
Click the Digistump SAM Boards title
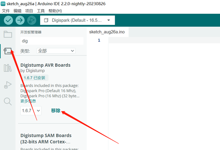point(46,139)
